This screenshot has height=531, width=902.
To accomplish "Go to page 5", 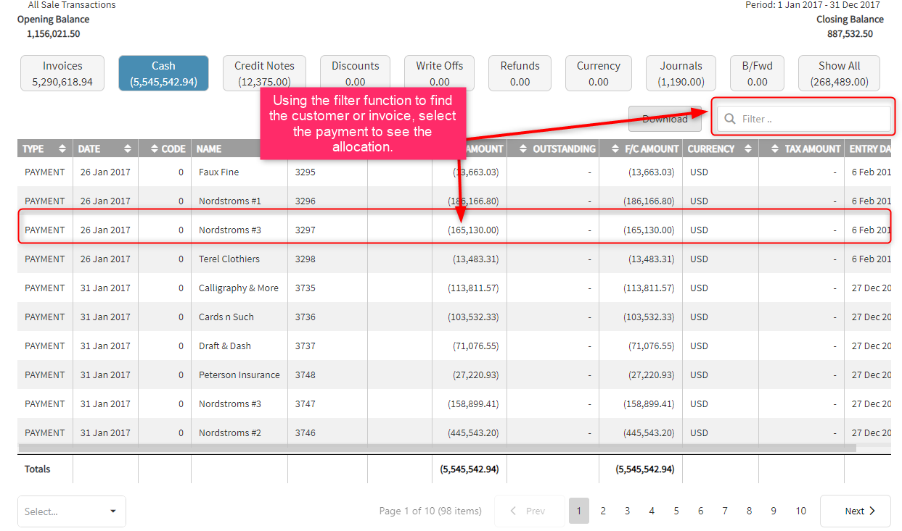I will coord(676,511).
